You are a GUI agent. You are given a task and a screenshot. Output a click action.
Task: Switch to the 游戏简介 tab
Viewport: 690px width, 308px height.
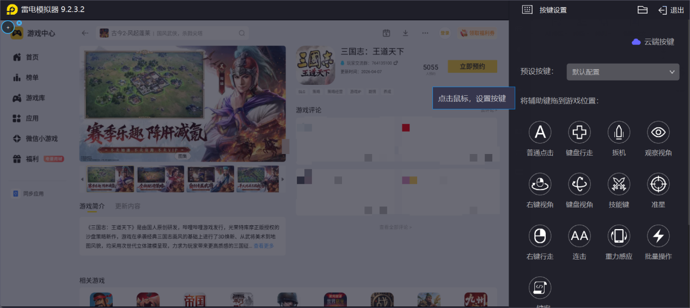(x=92, y=206)
